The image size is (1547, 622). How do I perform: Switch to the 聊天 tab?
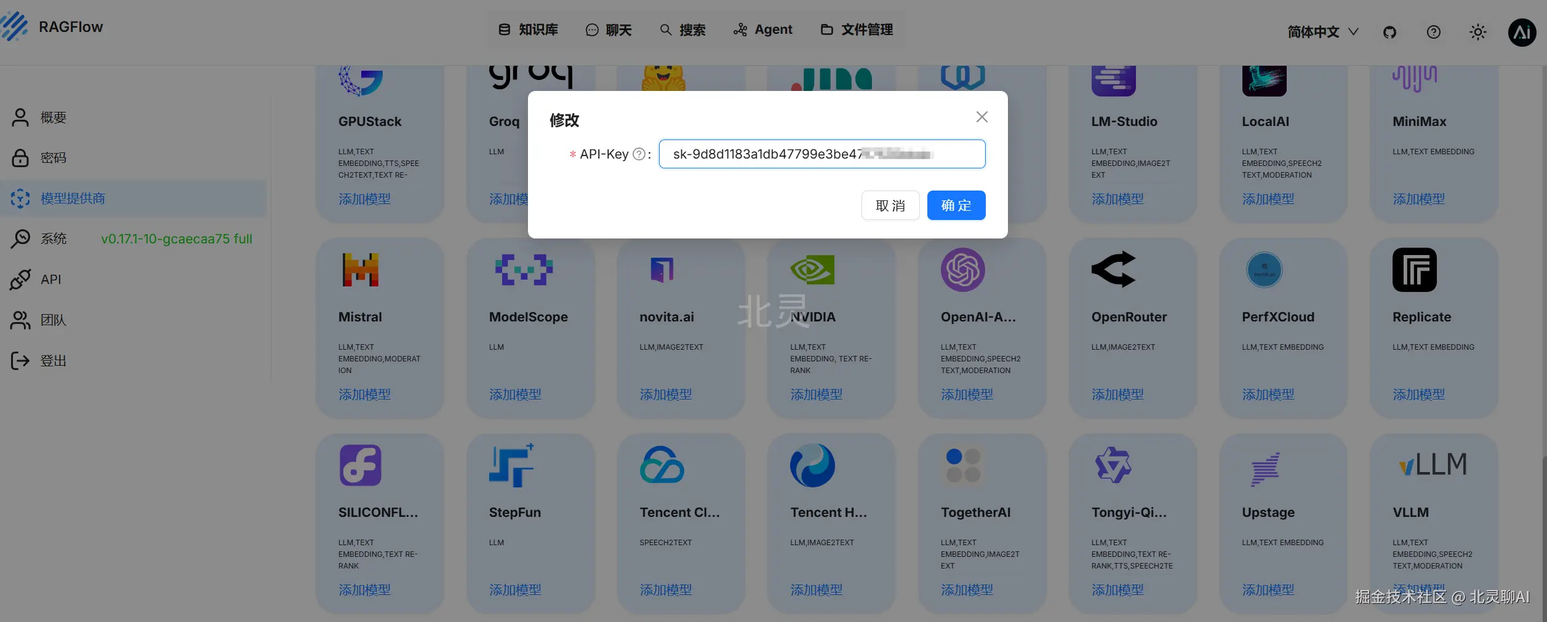(x=609, y=30)
